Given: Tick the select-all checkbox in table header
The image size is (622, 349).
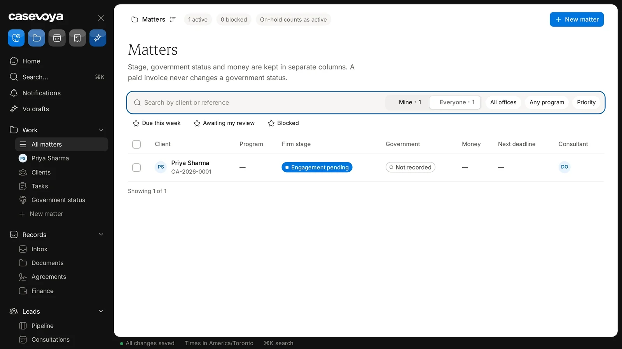Looking at the screenshot, I should pyautogui.click(x=136, y=144).
